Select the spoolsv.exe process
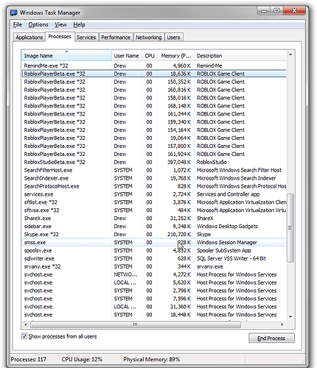This screenshot has width=317, height=368. tap(154, 250)
